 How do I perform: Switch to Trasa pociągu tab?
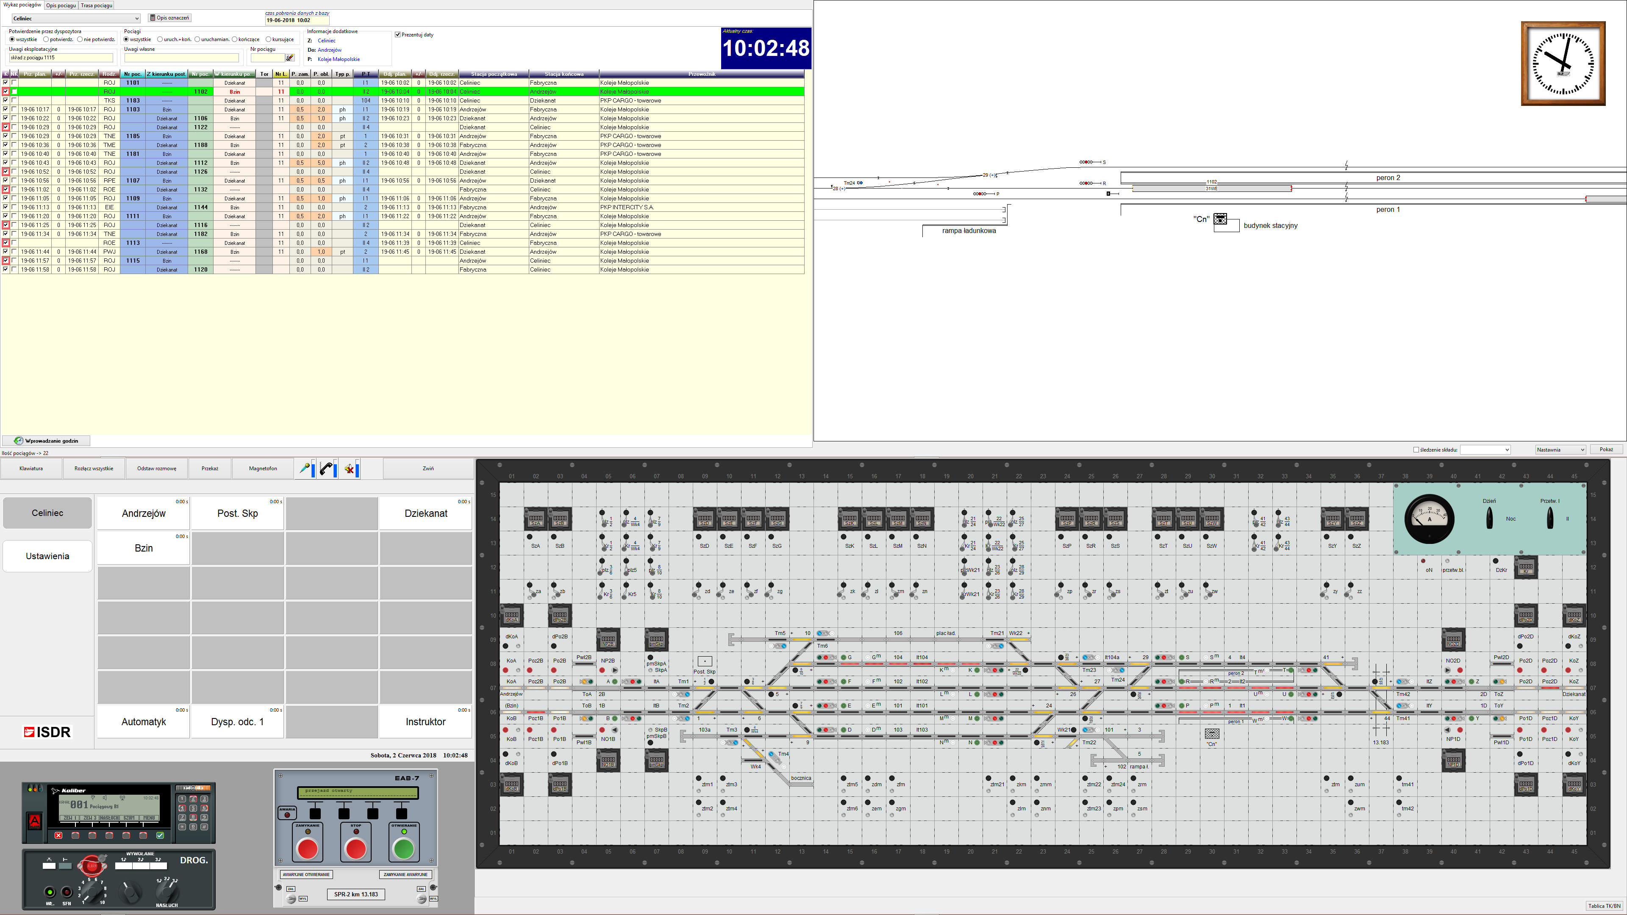pos(97,5)
